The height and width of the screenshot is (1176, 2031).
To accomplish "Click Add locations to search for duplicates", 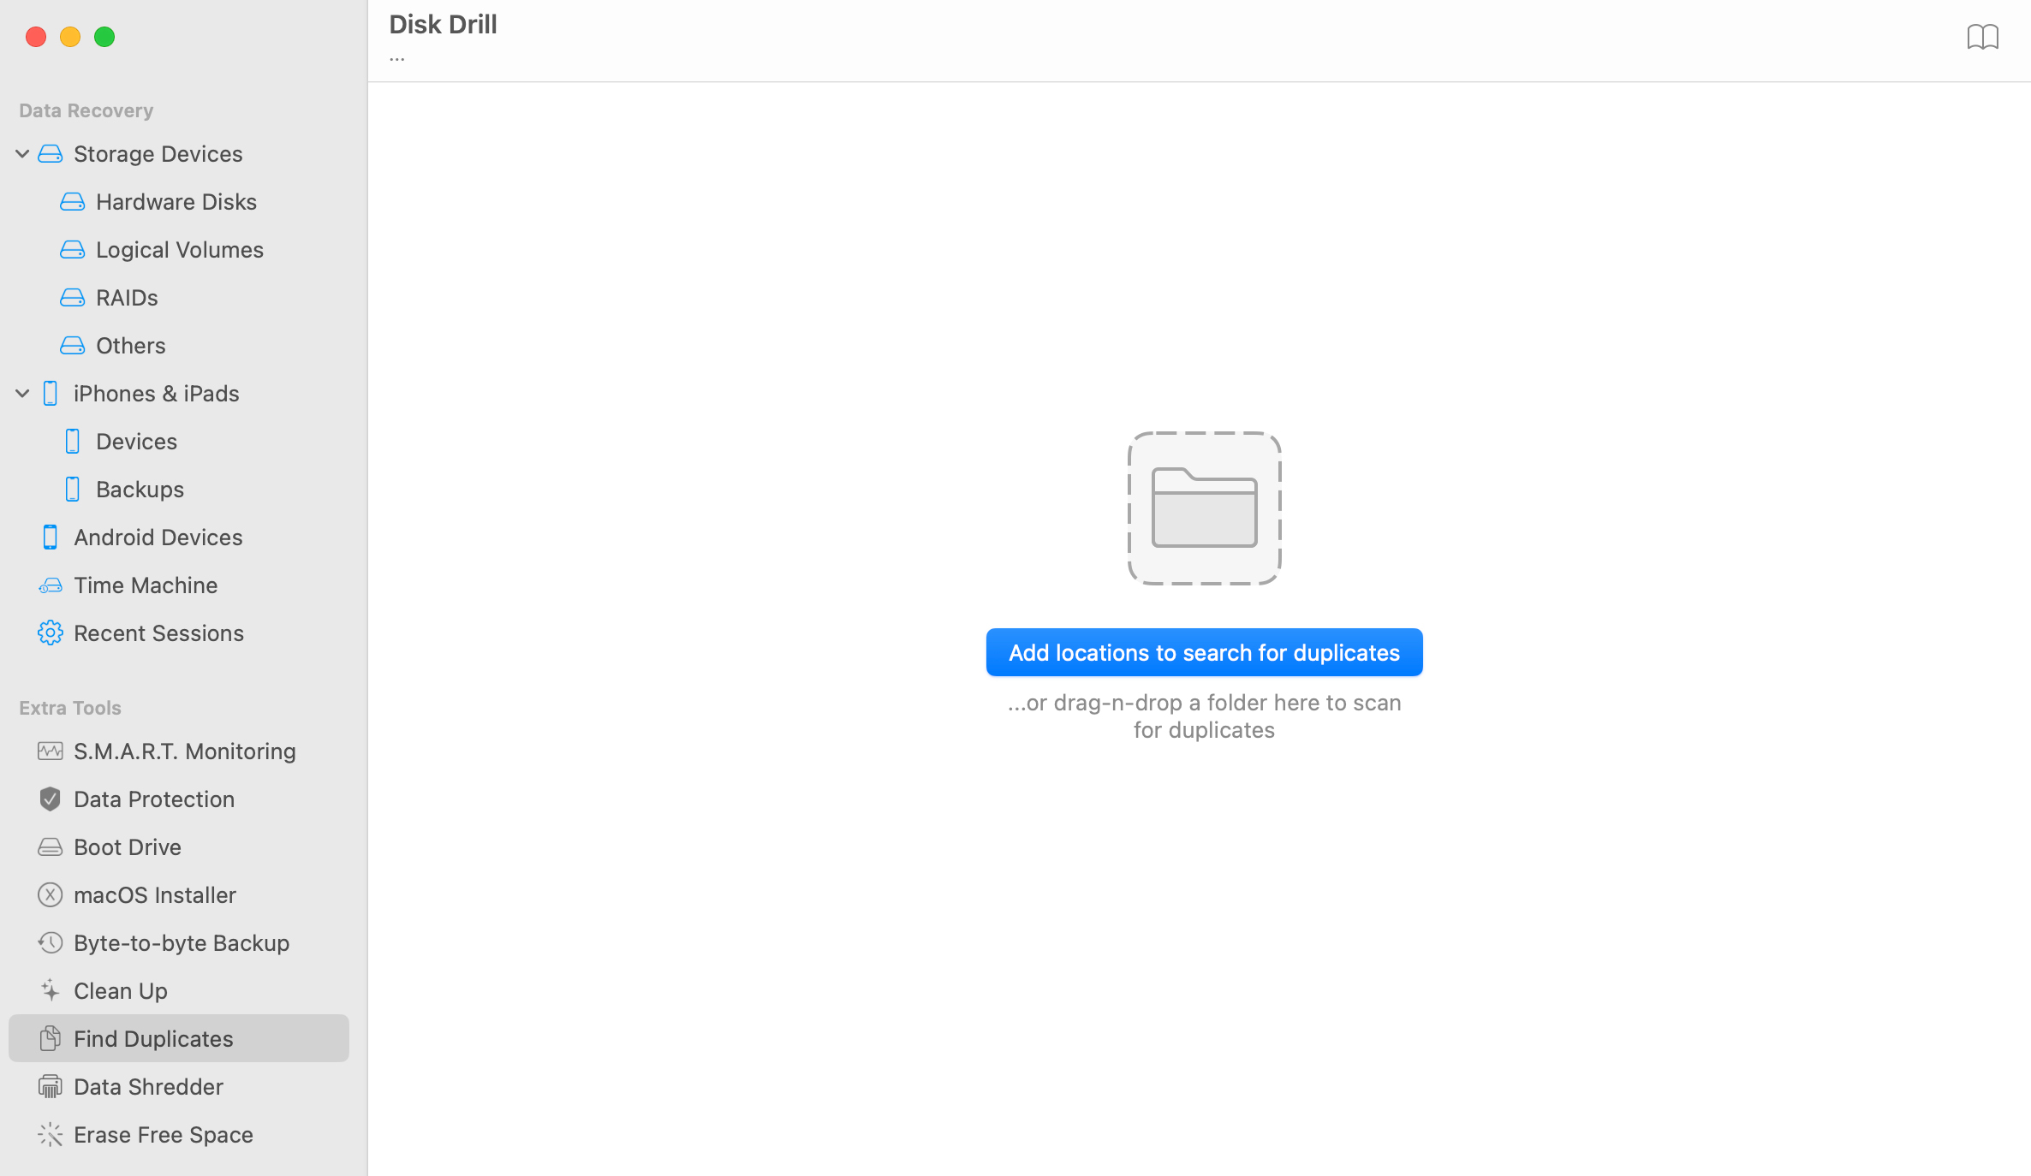I will [x=1204, y=653].
